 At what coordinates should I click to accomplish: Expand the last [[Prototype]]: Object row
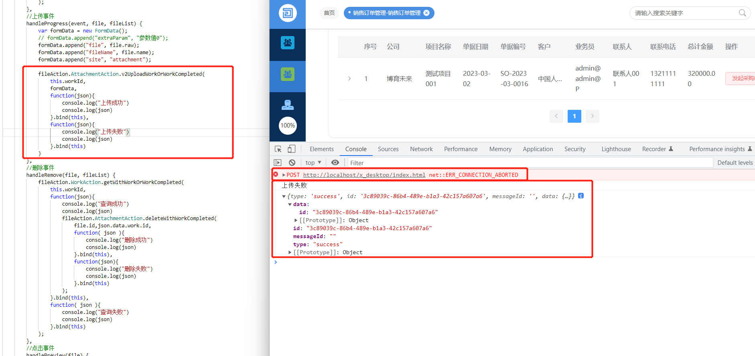coord(290,253)
